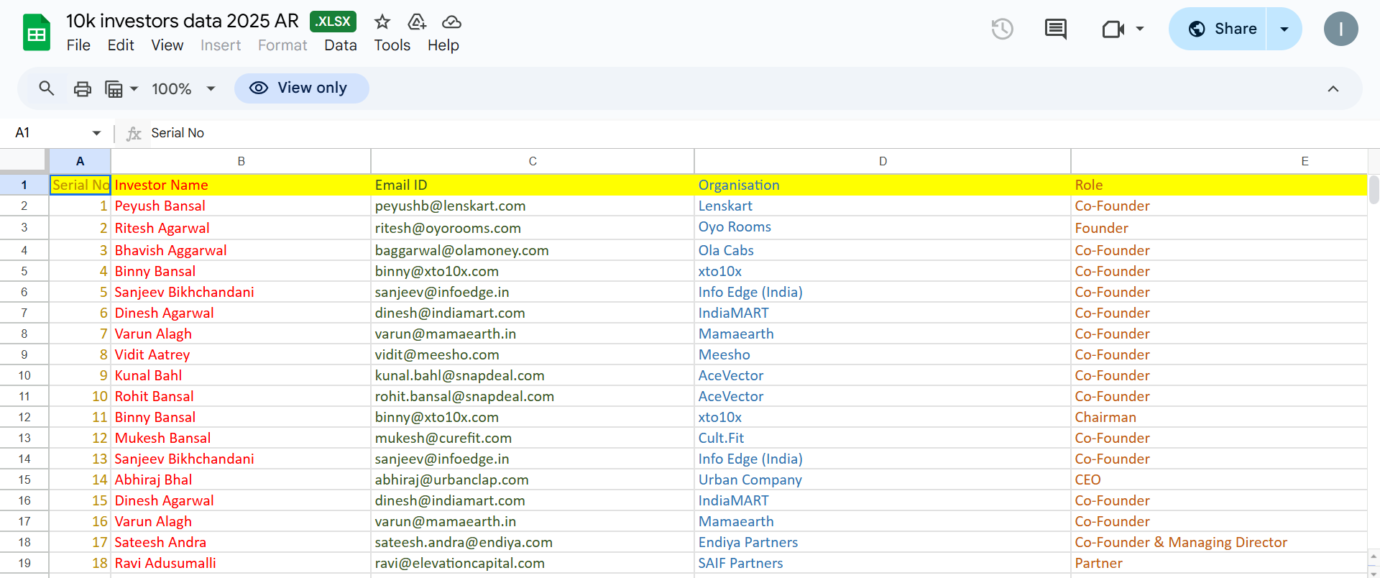Select the cell Urban Company

pos(883,480)
